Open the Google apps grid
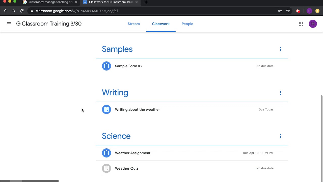This screenshot has width=323, height=182. 301,24
